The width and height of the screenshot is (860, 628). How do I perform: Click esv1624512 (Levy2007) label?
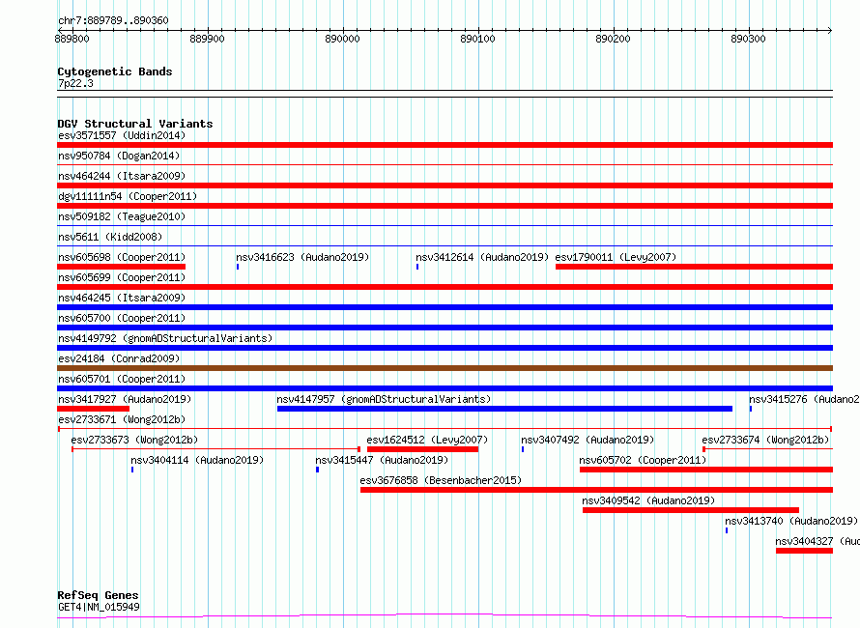[x=427, y=440]
